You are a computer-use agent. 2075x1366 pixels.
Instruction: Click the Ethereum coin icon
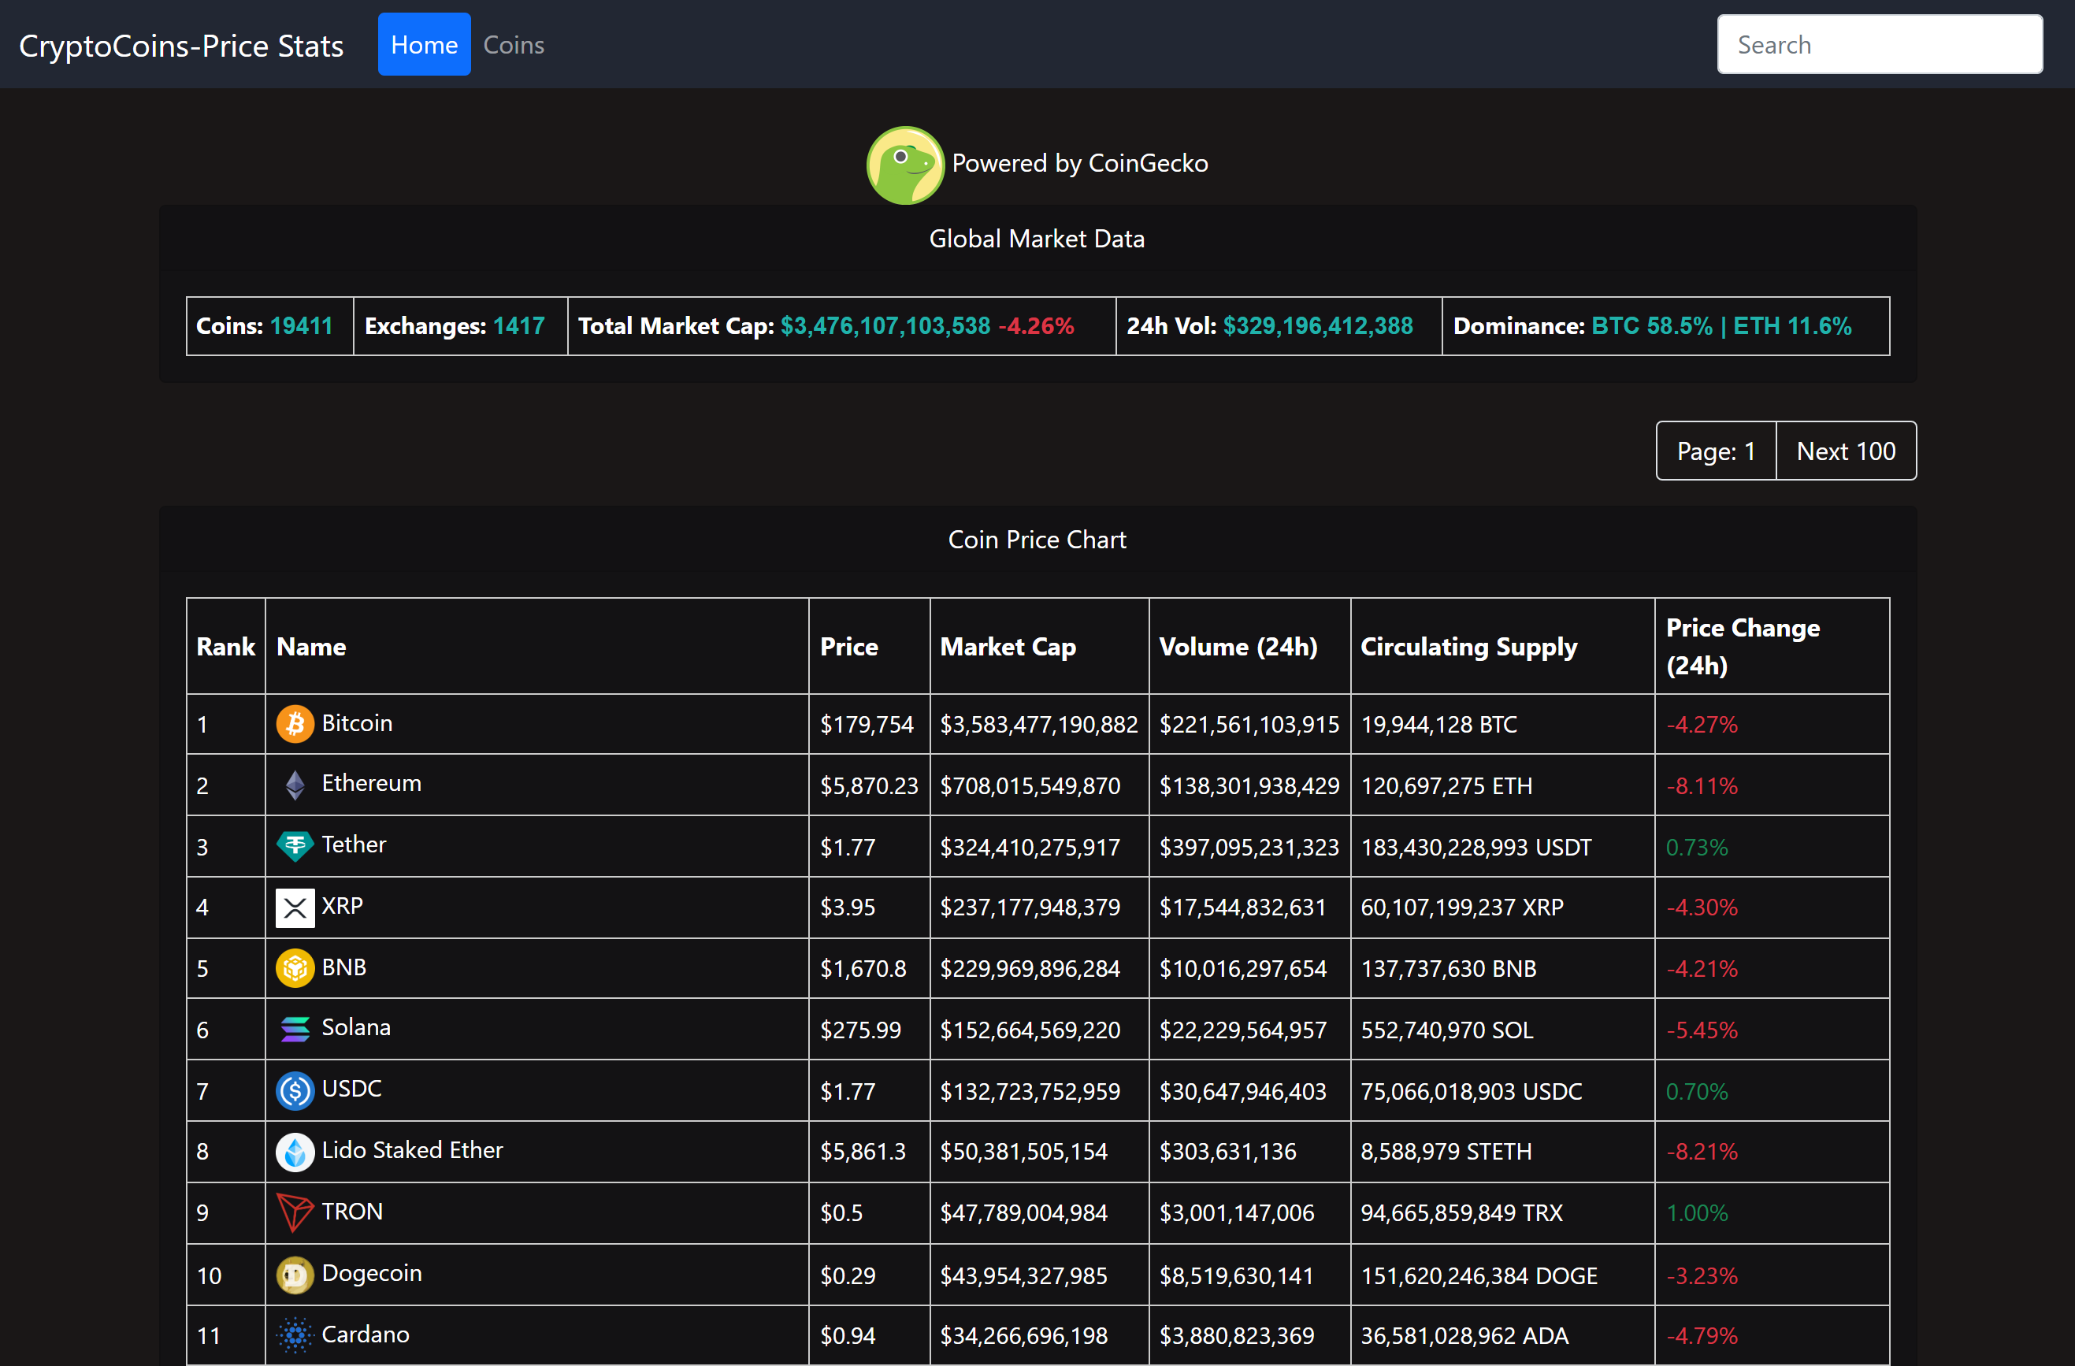point(295,784)
